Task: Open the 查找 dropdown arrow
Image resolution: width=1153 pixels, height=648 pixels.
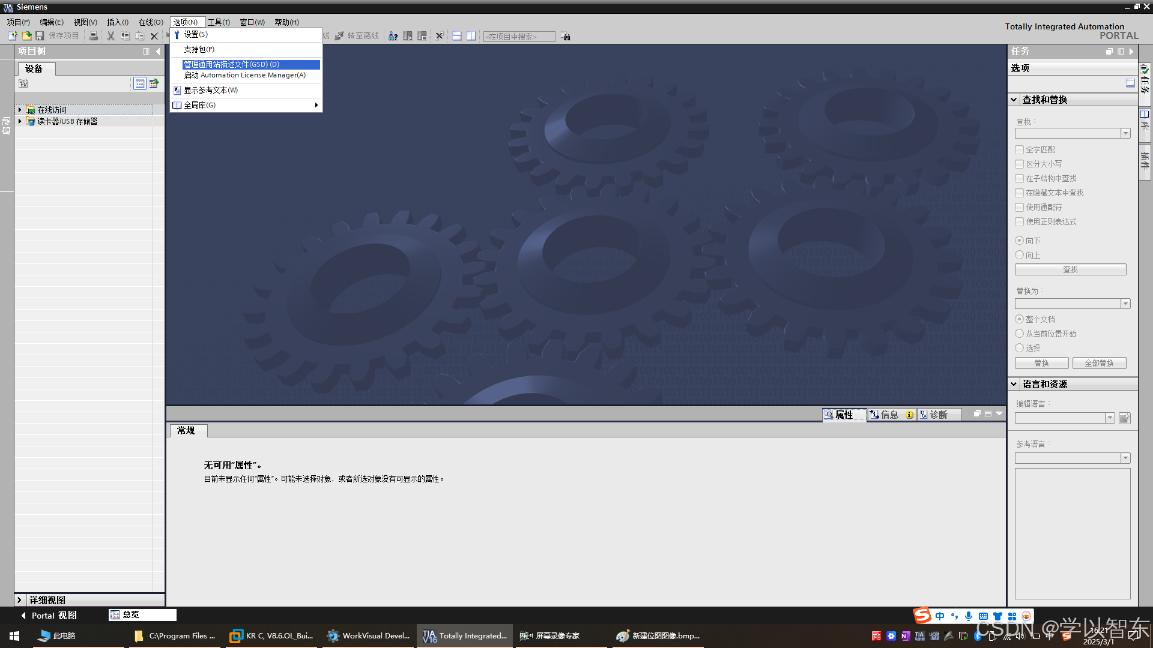Action: coord(1125,133)
